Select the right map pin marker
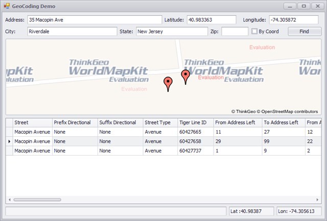The width and height of the screenshot is (327, 221). pos(185,77)
